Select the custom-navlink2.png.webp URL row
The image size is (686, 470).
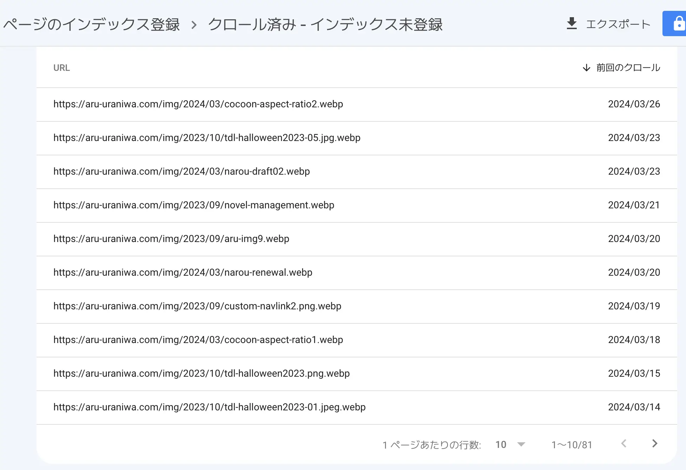coord(357,307)
